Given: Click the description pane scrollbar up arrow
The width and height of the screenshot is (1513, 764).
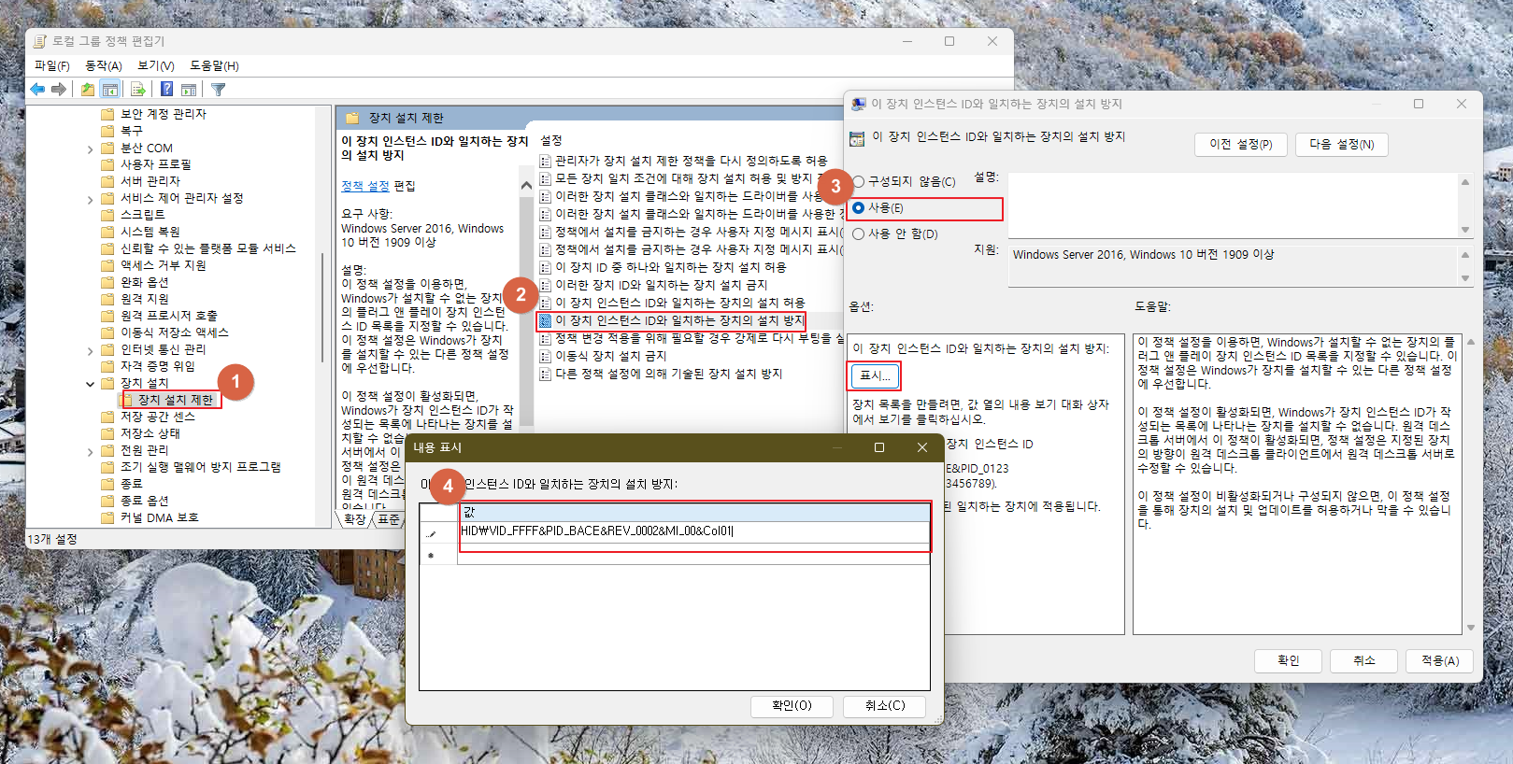Looking at the screenshot, I should 526,185.
